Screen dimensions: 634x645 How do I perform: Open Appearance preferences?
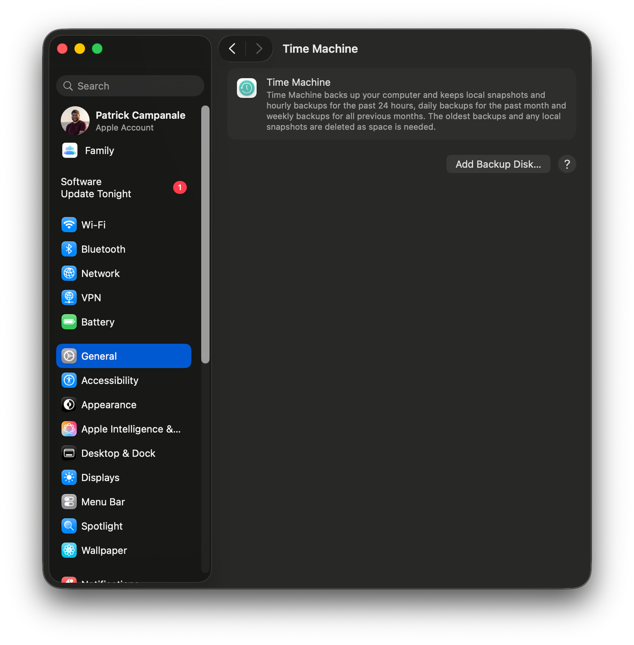pos(109,404)
